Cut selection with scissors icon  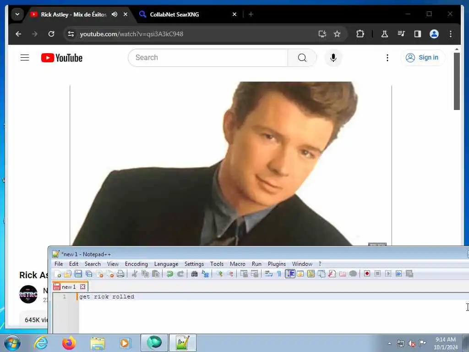tap(135, 274)
